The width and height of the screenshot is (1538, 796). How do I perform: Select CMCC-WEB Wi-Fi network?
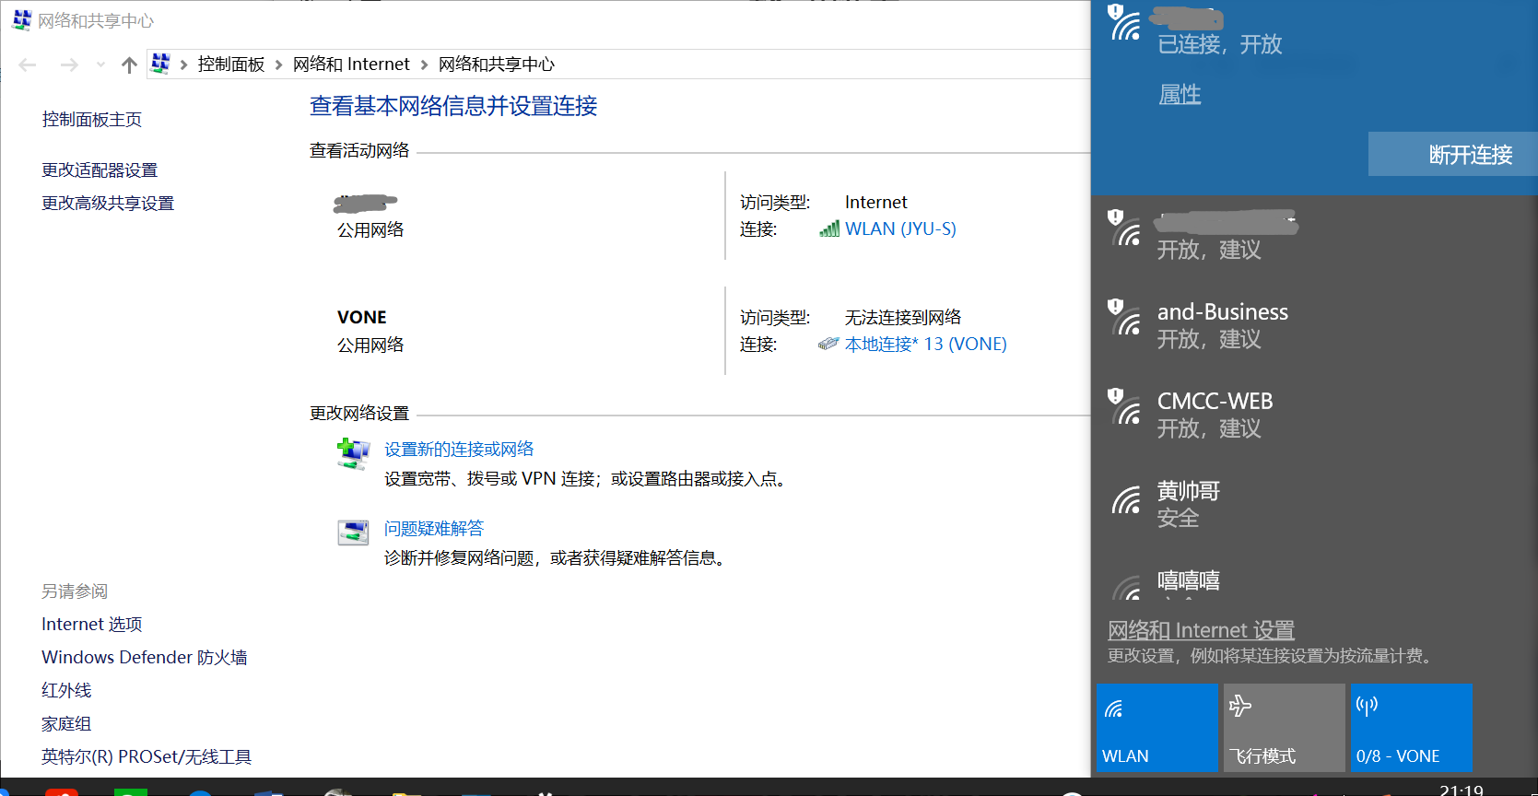click(1314, 415)
